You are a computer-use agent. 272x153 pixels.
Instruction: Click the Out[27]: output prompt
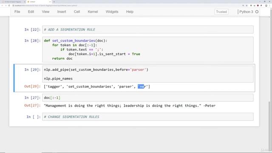point(32,105)
